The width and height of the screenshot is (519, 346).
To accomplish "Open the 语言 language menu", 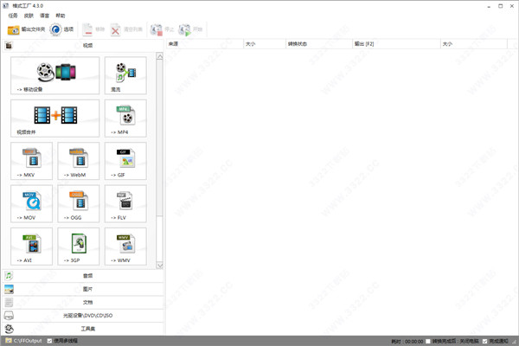I will [x=44, y=16].
